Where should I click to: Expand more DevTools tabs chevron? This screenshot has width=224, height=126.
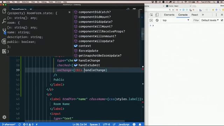203,15
